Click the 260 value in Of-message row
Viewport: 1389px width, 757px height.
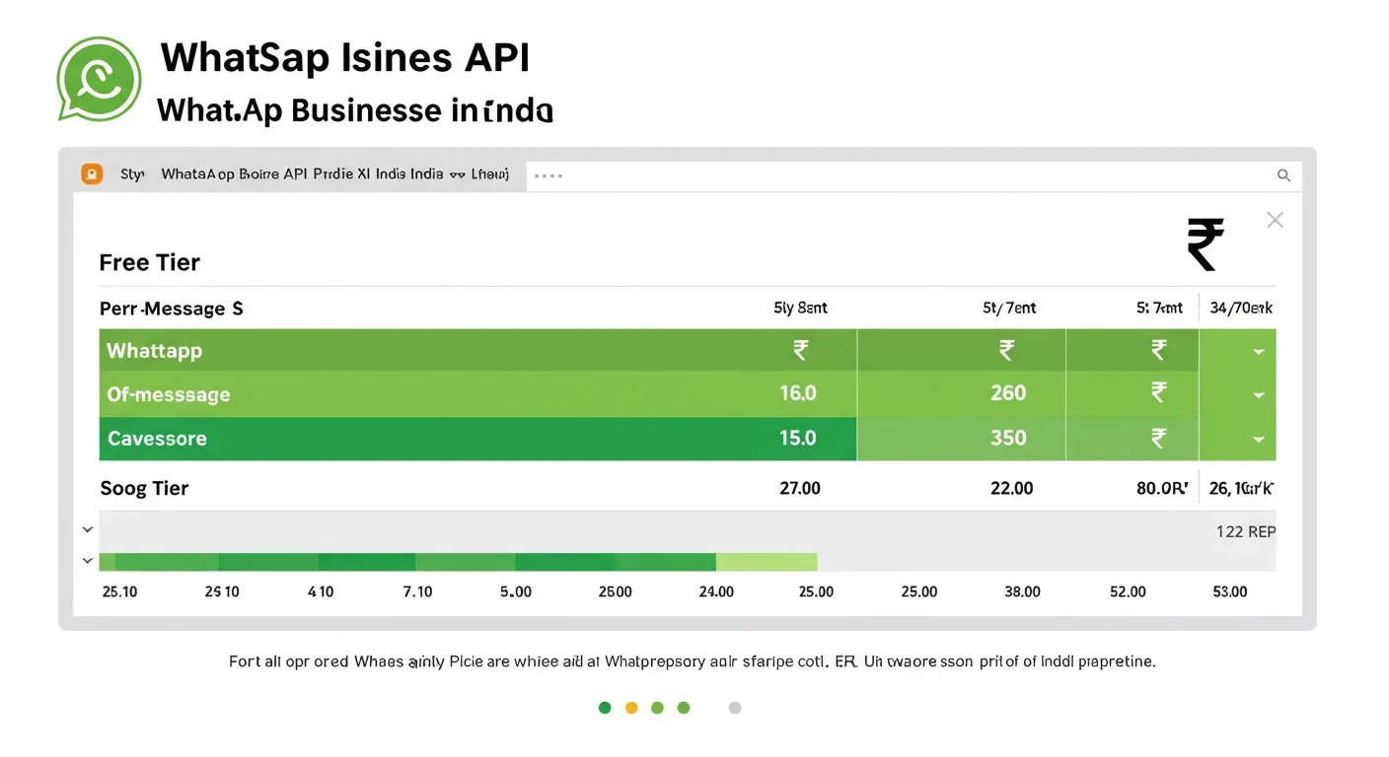[1008, 393]
